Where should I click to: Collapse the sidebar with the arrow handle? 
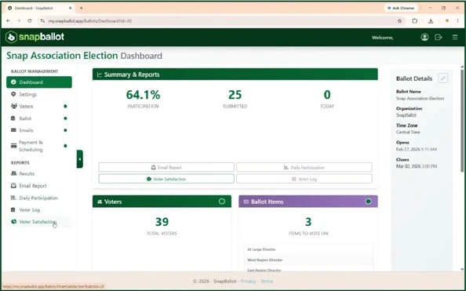(80, 159)
